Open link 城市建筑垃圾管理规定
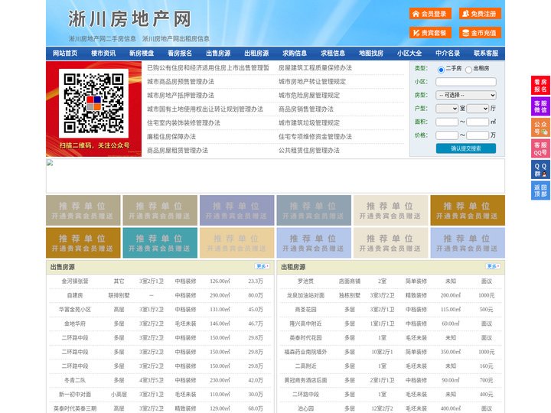 (309, 123)
